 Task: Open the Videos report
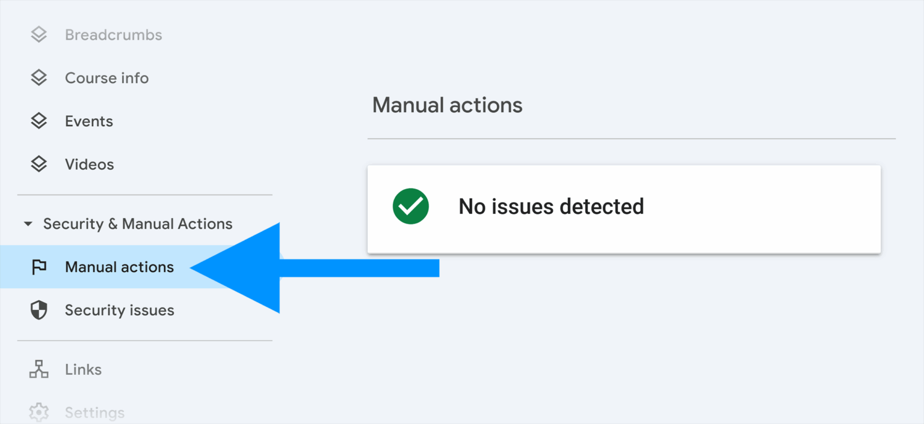(89, 164)
